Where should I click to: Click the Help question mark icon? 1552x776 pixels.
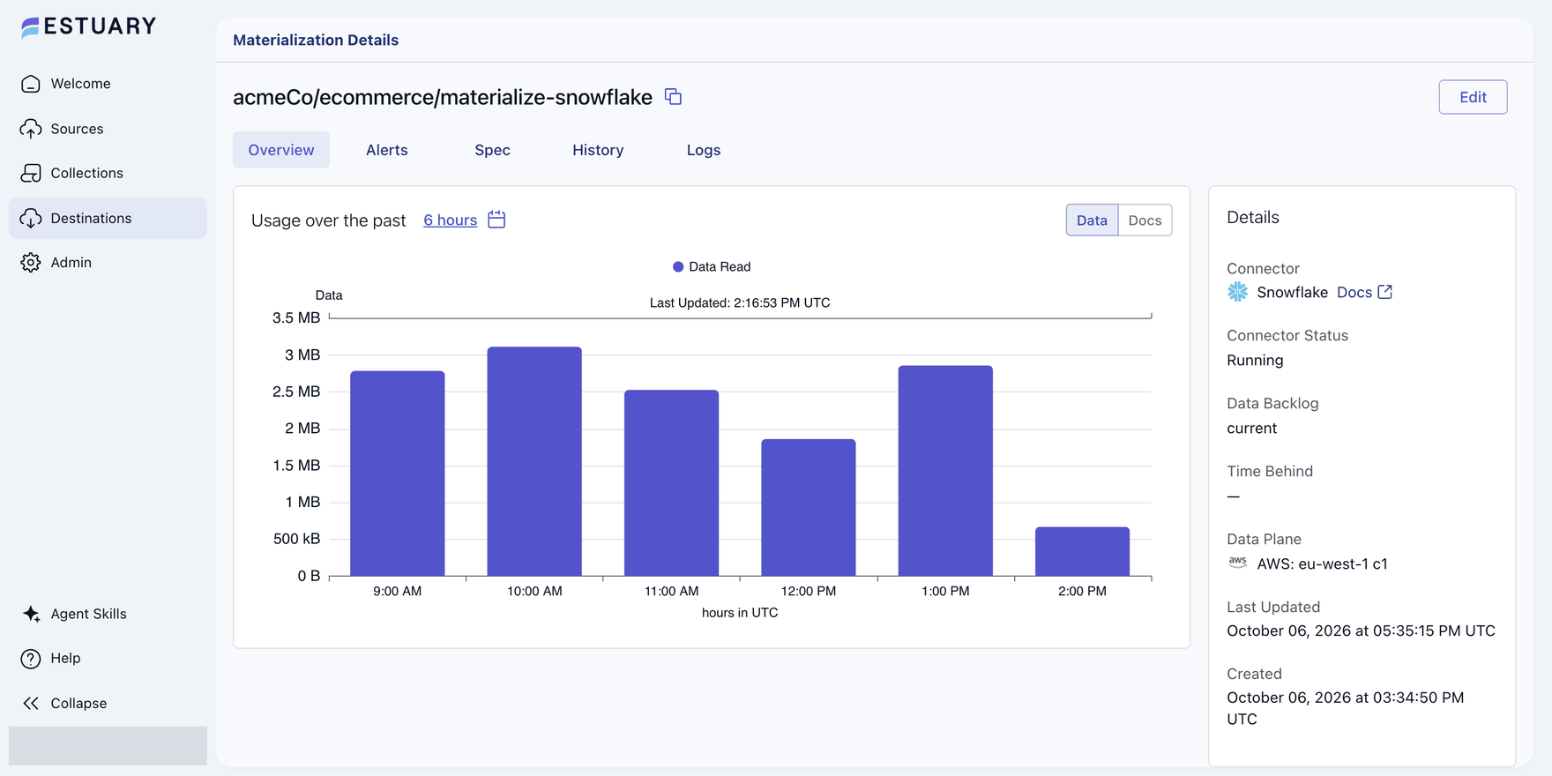coord(31,659)
